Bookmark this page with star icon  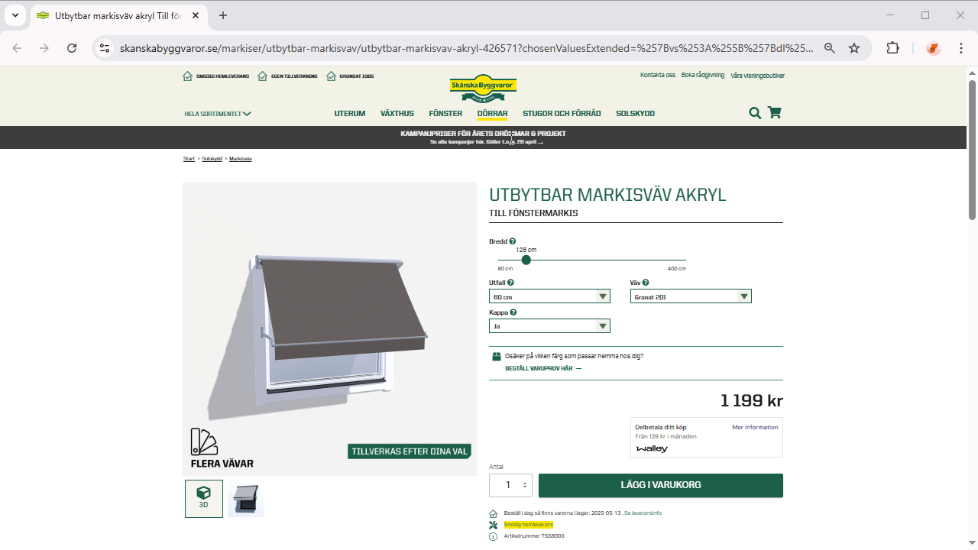click(854, 48)
